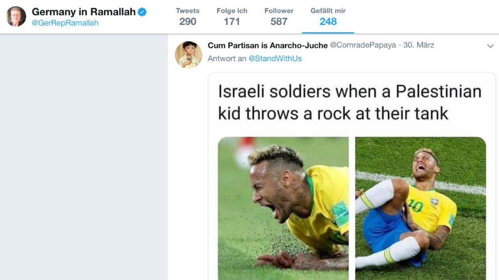Switch to the Tweets tab
499x280 pixels.
click(187, 17)
